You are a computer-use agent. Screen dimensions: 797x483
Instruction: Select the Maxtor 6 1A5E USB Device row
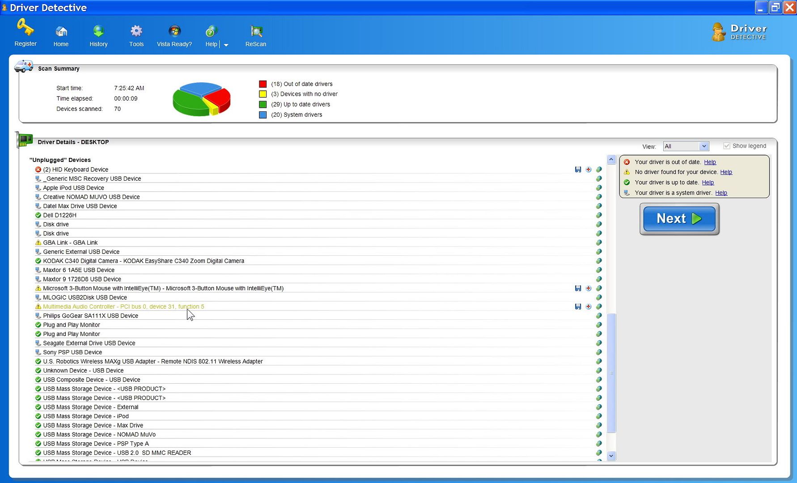tap(318, 270)
